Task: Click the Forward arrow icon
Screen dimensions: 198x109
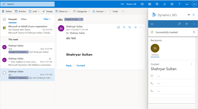Action: (x=135, y=27)
